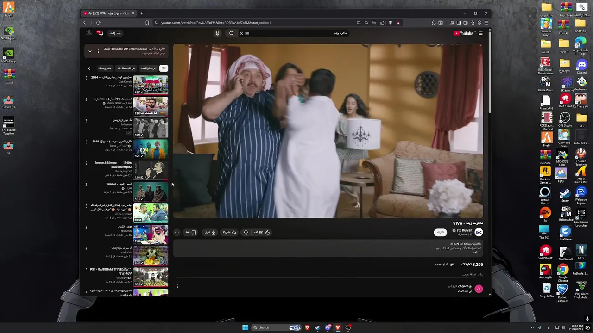Select the stc Kuwait filter chip

(126, 68)
